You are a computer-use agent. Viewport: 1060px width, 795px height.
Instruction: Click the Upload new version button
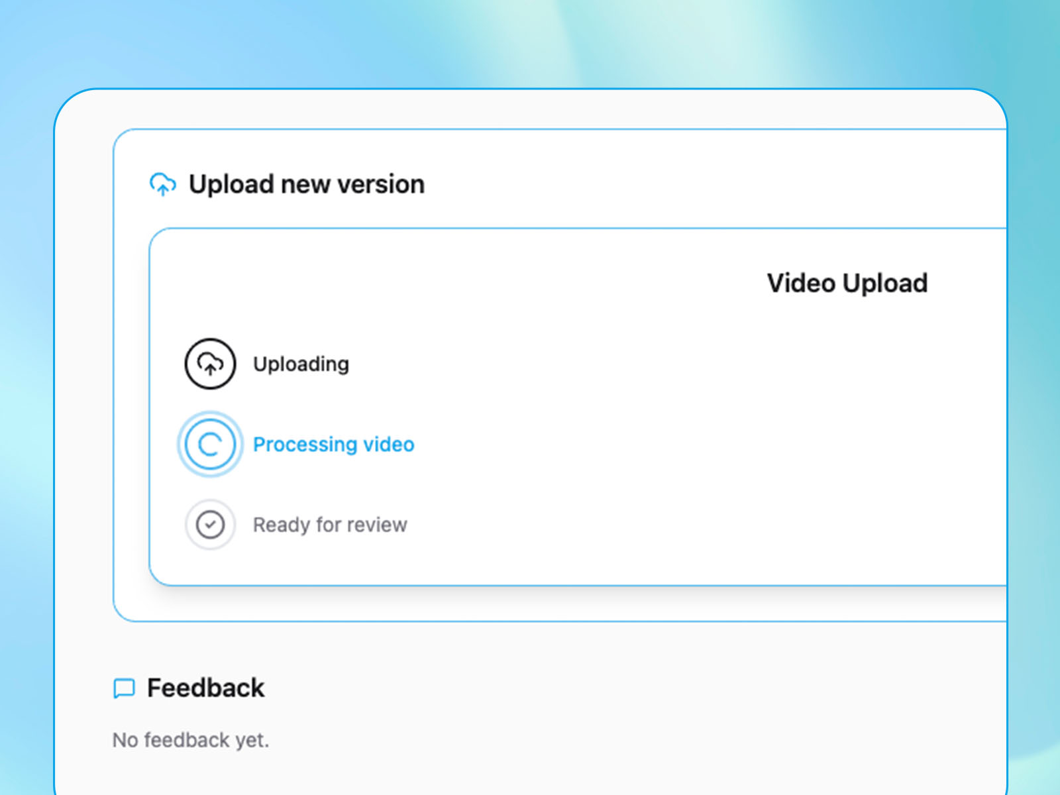click(305, 184)
